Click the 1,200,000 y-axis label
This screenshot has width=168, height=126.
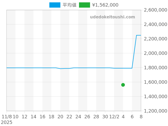[156, 111]
